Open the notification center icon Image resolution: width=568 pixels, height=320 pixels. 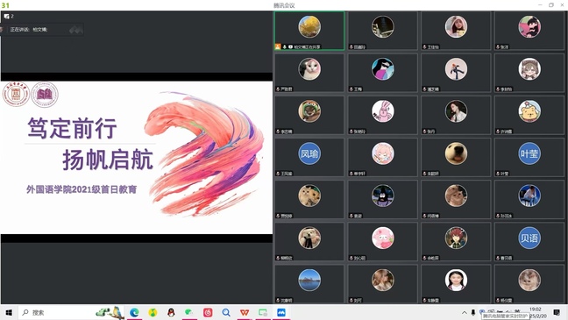click(557, 312)
